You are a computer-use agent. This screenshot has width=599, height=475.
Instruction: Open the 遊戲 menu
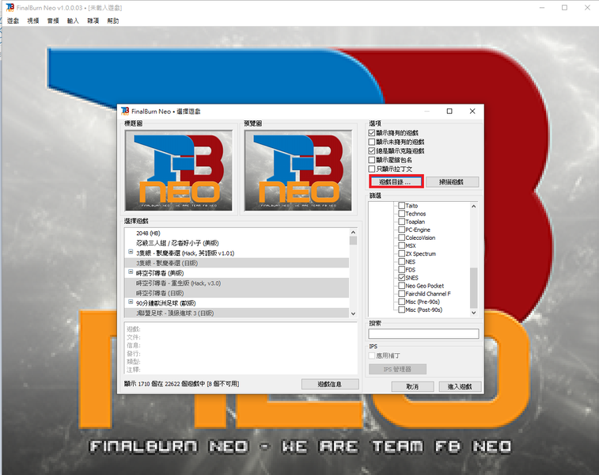(x=13, y=21)
